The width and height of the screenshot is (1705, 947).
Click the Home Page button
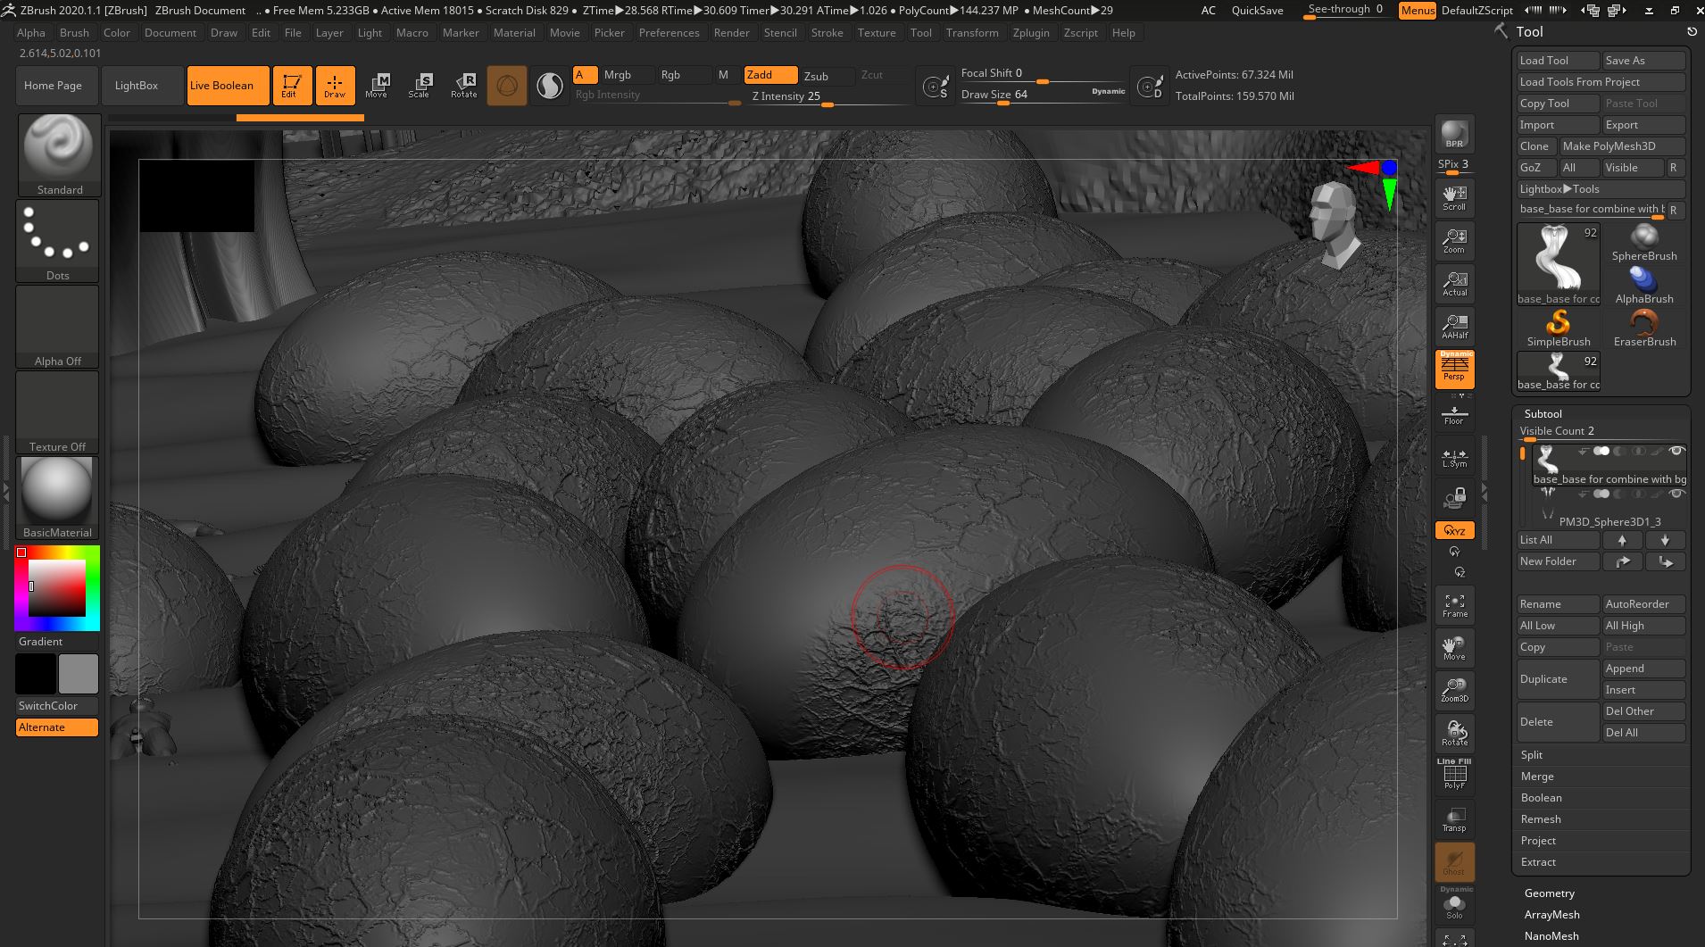(x=57, y=86)
